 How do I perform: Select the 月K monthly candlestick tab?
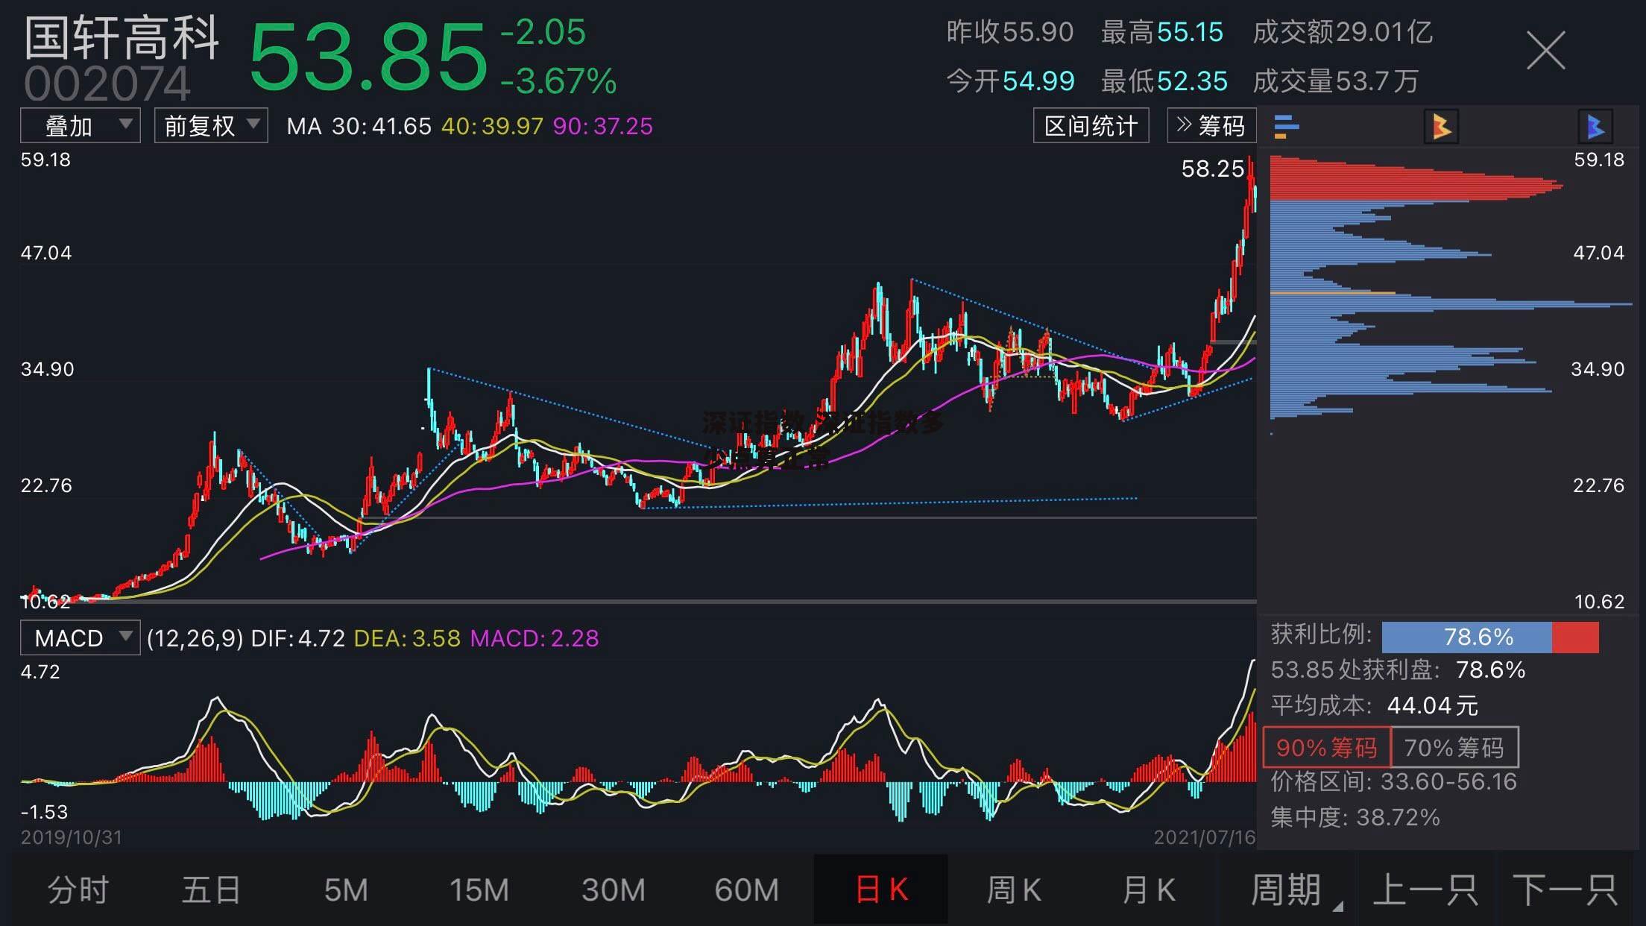(x=1149, y=889)
